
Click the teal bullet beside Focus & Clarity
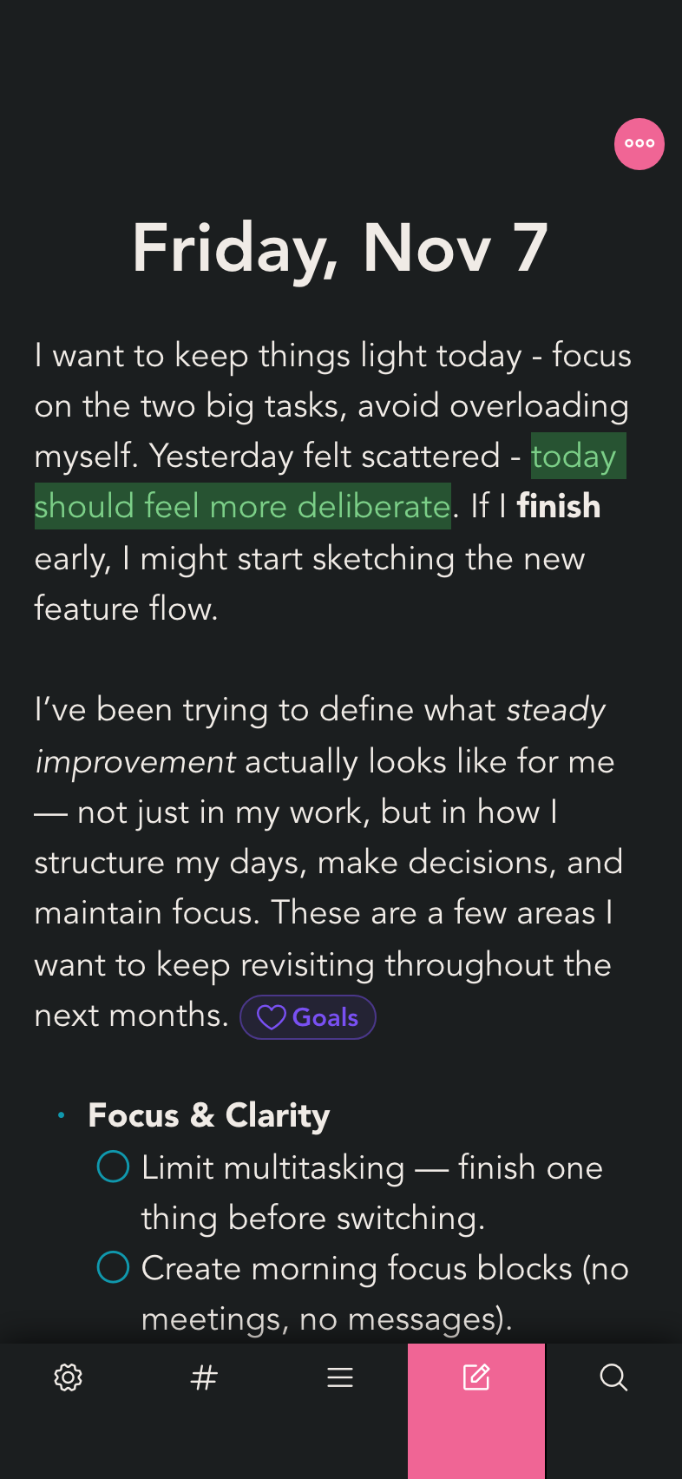tap(61, 1114)
